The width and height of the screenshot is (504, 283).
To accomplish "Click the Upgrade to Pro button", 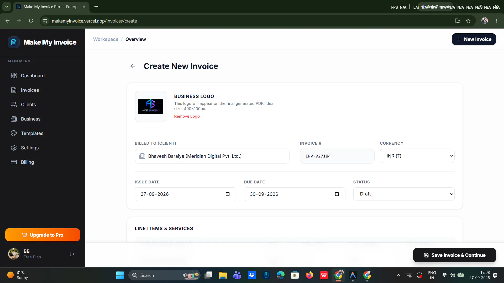I will 43,235.
